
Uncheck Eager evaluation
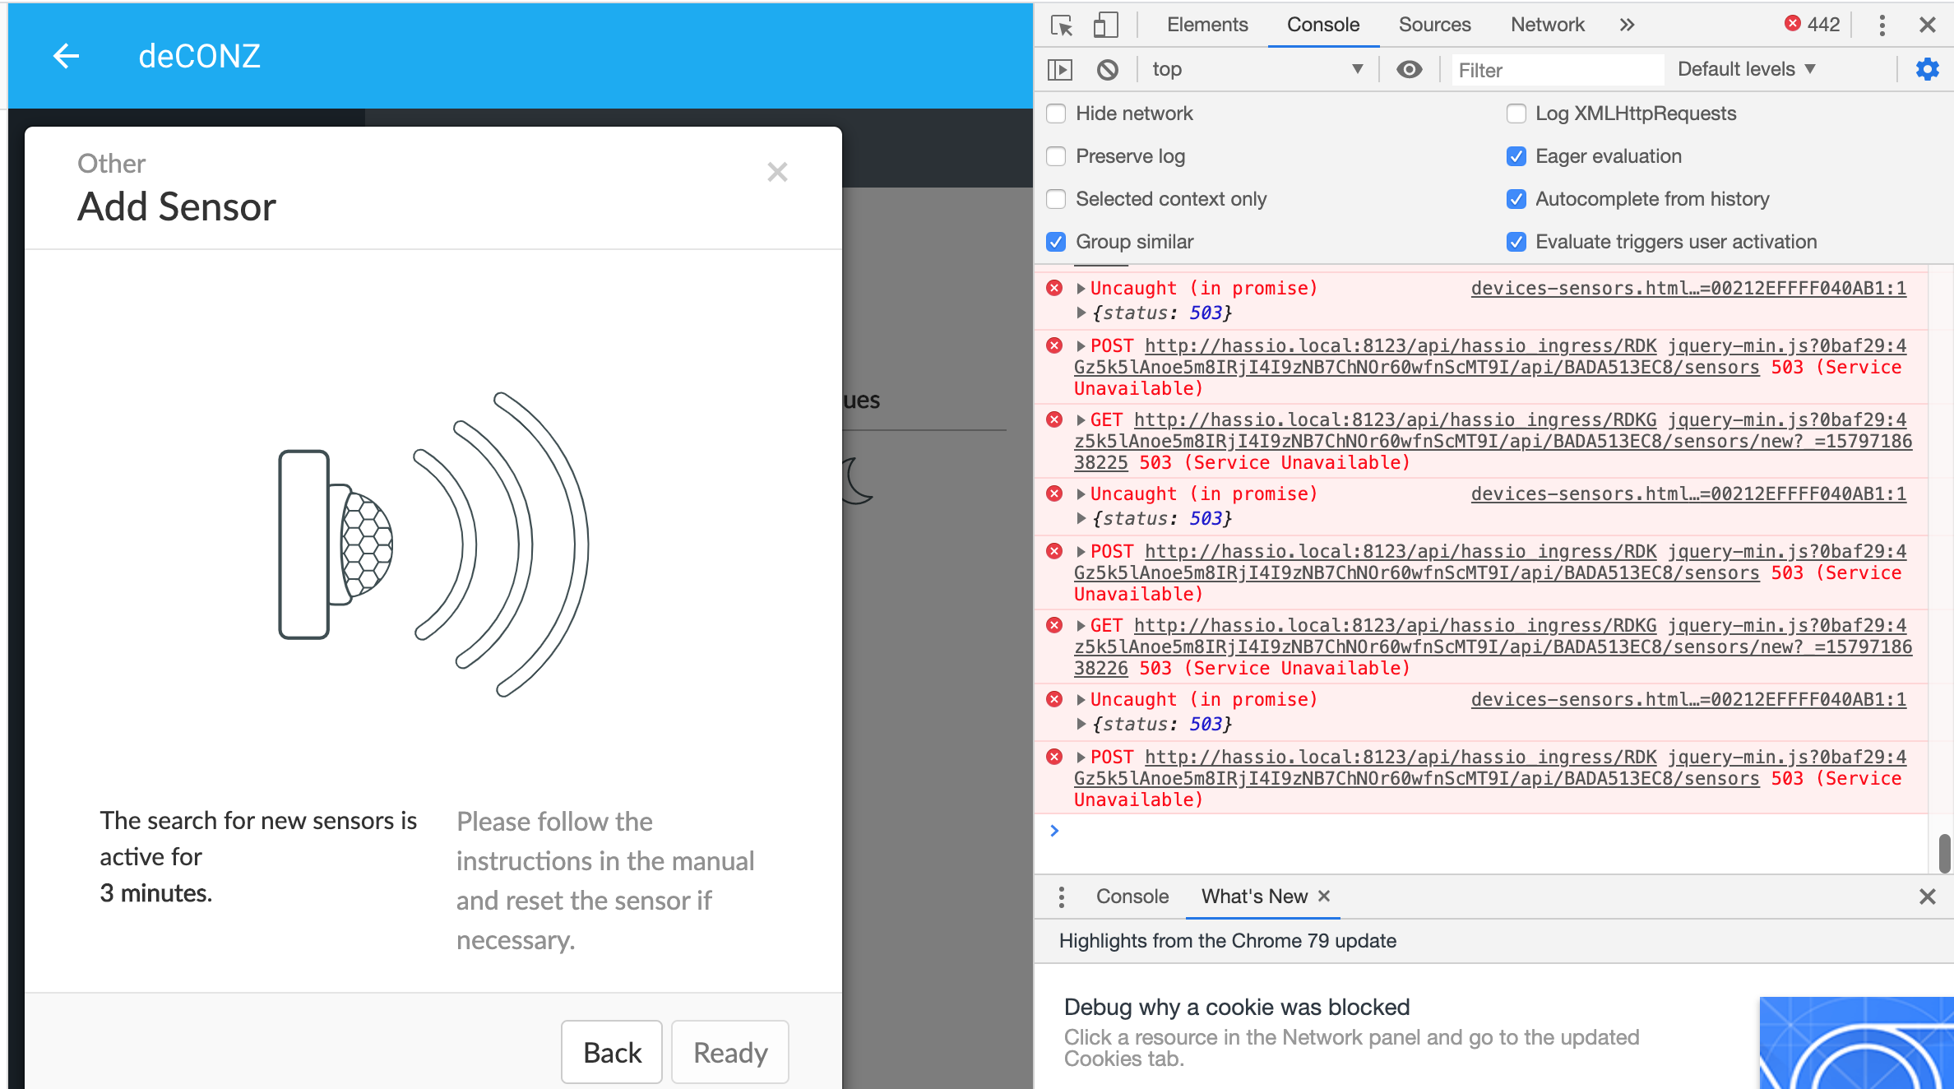click(x=1516, y=155)
